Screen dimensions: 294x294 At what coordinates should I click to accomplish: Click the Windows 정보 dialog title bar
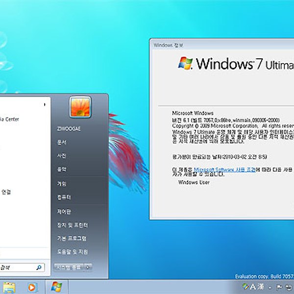click(222, 45)
